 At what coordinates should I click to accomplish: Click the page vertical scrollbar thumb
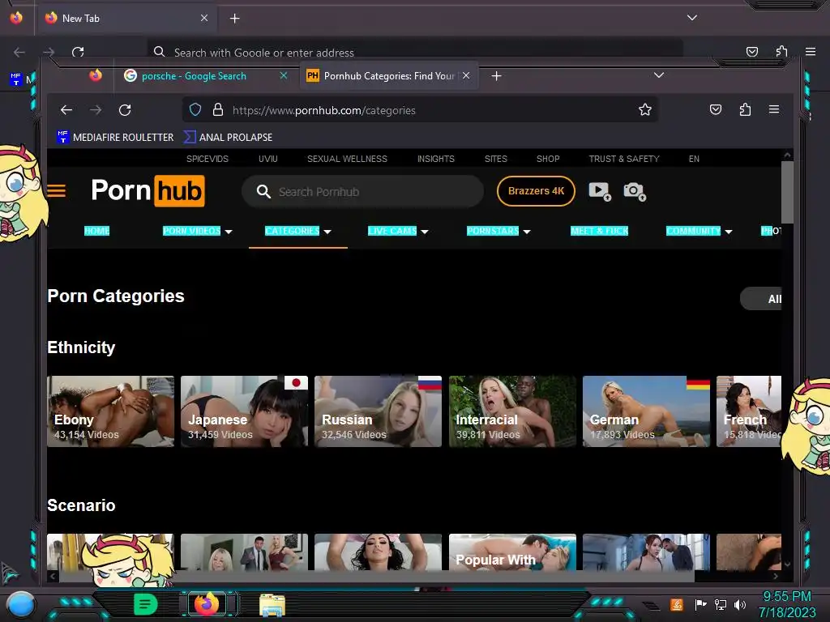(x=787, y=192)
